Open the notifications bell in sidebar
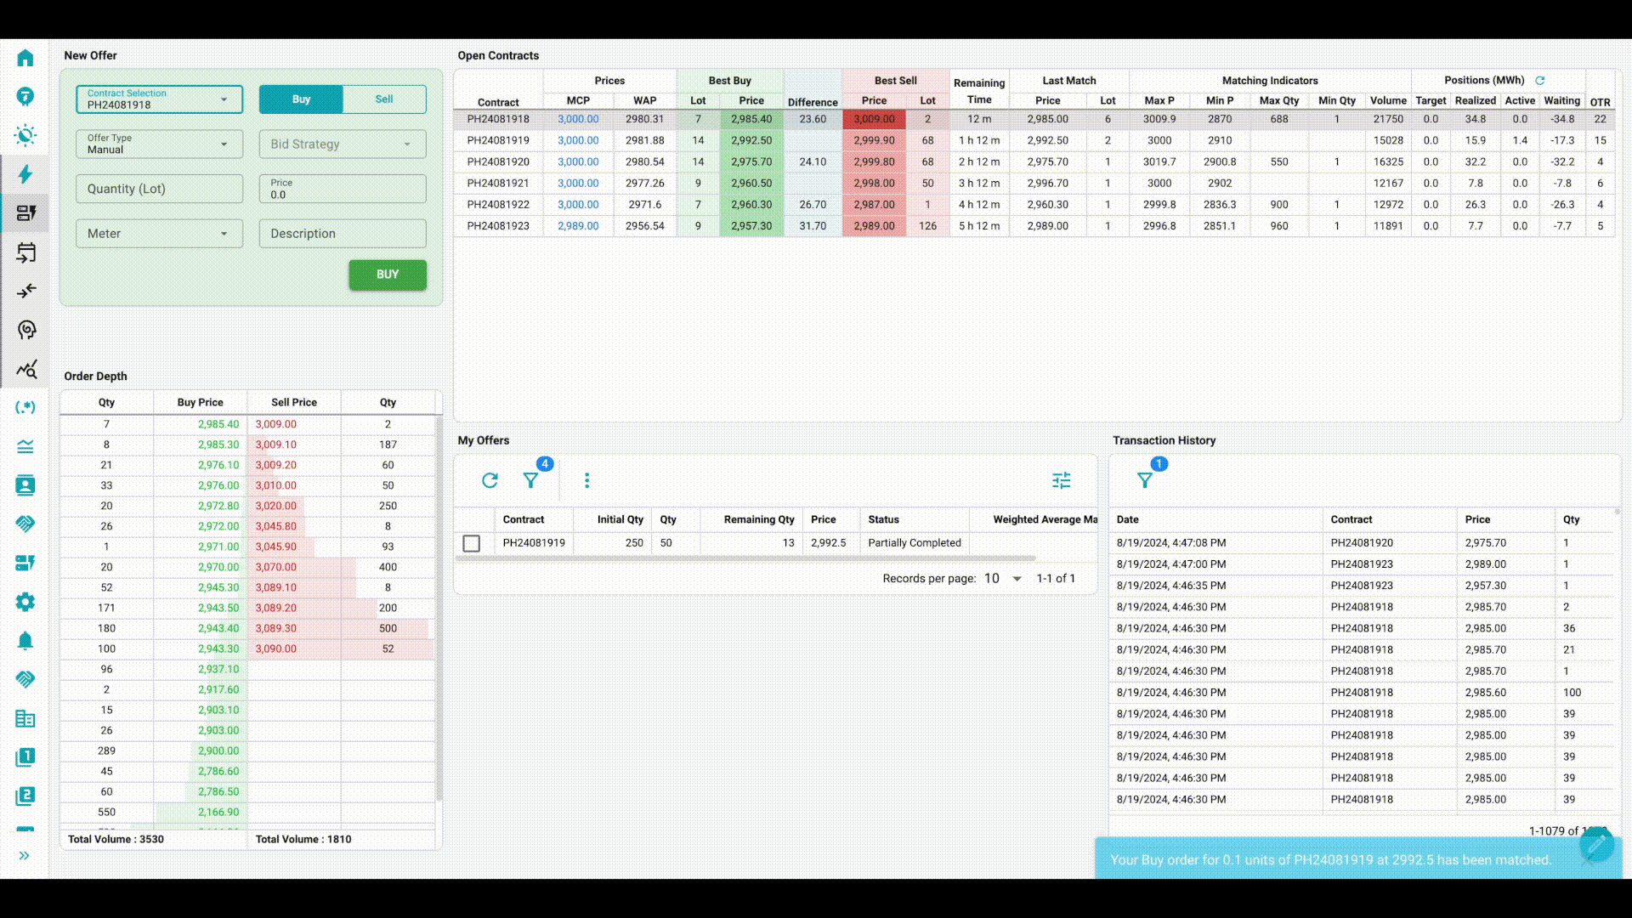 click(25, 640)
